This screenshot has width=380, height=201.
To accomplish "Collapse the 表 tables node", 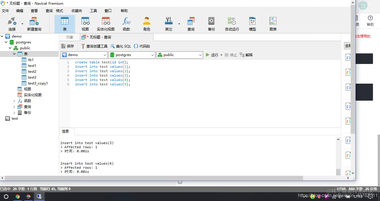I will (14, 54).
